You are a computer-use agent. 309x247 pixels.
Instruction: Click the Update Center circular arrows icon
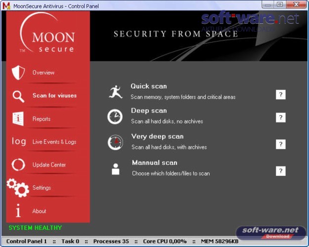[18, 165]
